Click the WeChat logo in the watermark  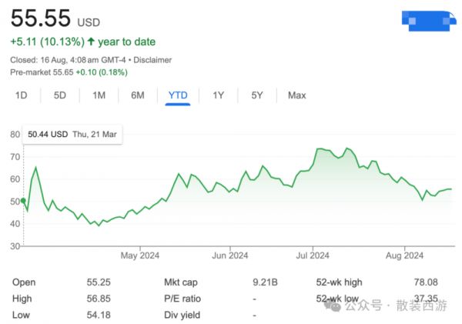point(333,306)
